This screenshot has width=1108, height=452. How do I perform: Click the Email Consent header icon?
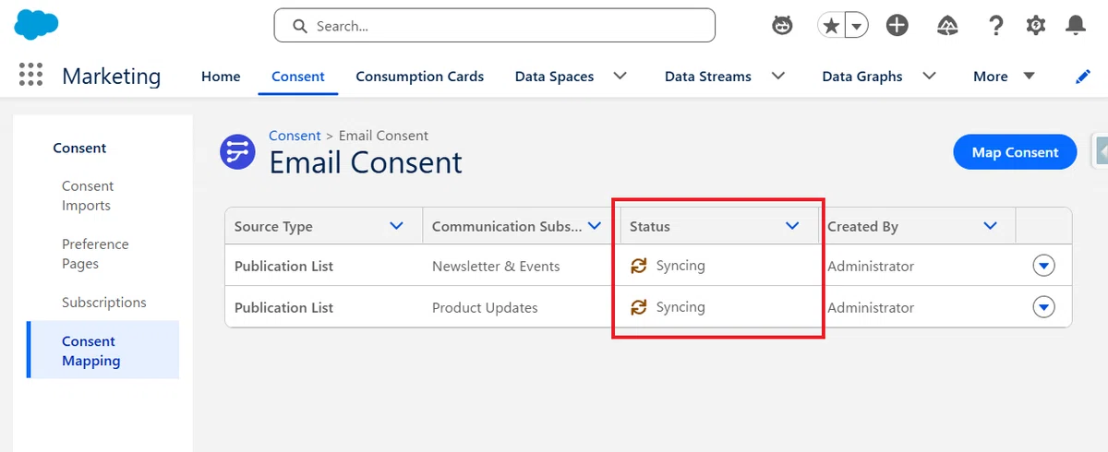237,151
